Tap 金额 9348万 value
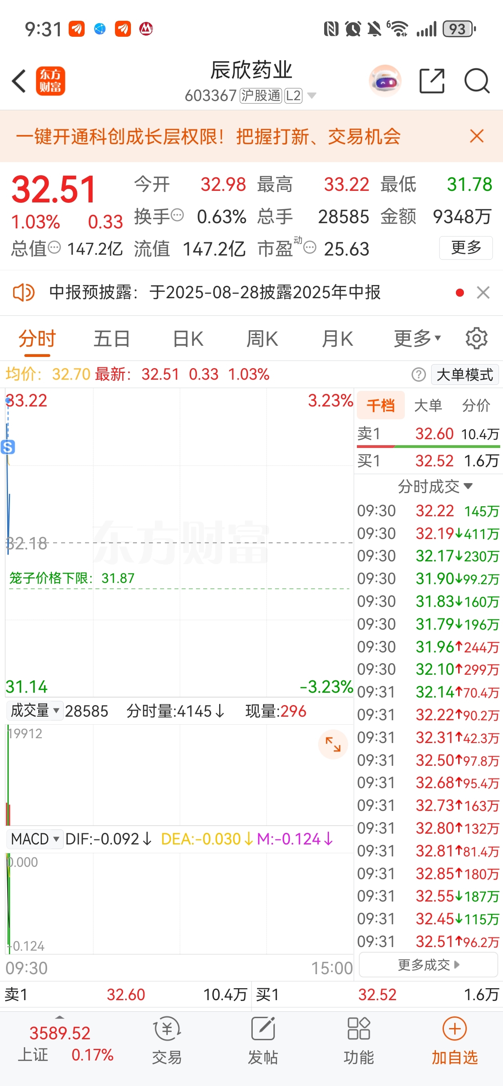This screenshot has height=1086, width=503. tap(463, 217)
